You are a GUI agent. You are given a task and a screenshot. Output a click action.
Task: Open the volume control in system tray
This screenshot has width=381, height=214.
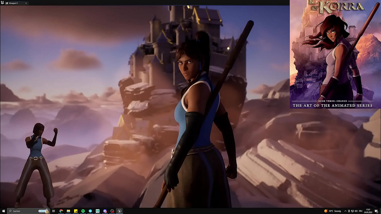point(356,211)
